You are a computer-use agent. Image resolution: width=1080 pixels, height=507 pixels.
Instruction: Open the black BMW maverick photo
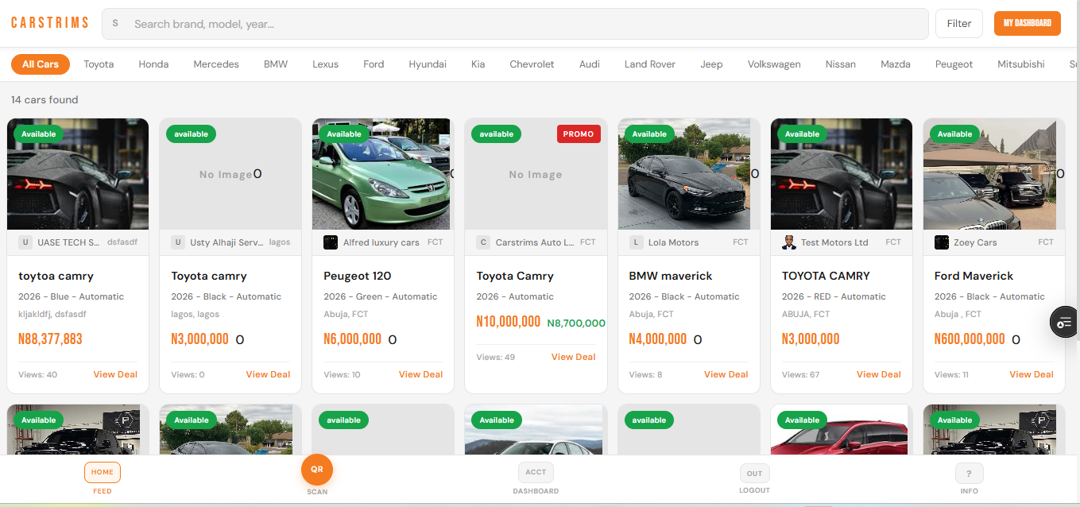coord(684,174)
